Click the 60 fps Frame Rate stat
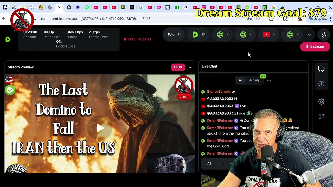The image size is (333, 187). (x=98, y=34)
